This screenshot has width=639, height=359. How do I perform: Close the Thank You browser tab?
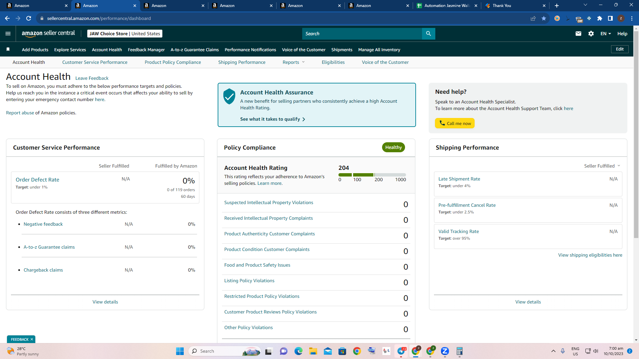tap(544, 6)
